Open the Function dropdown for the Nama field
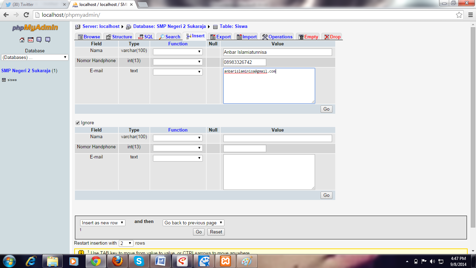The height and width of the screenshot is (268, 476). pos(178,51)
